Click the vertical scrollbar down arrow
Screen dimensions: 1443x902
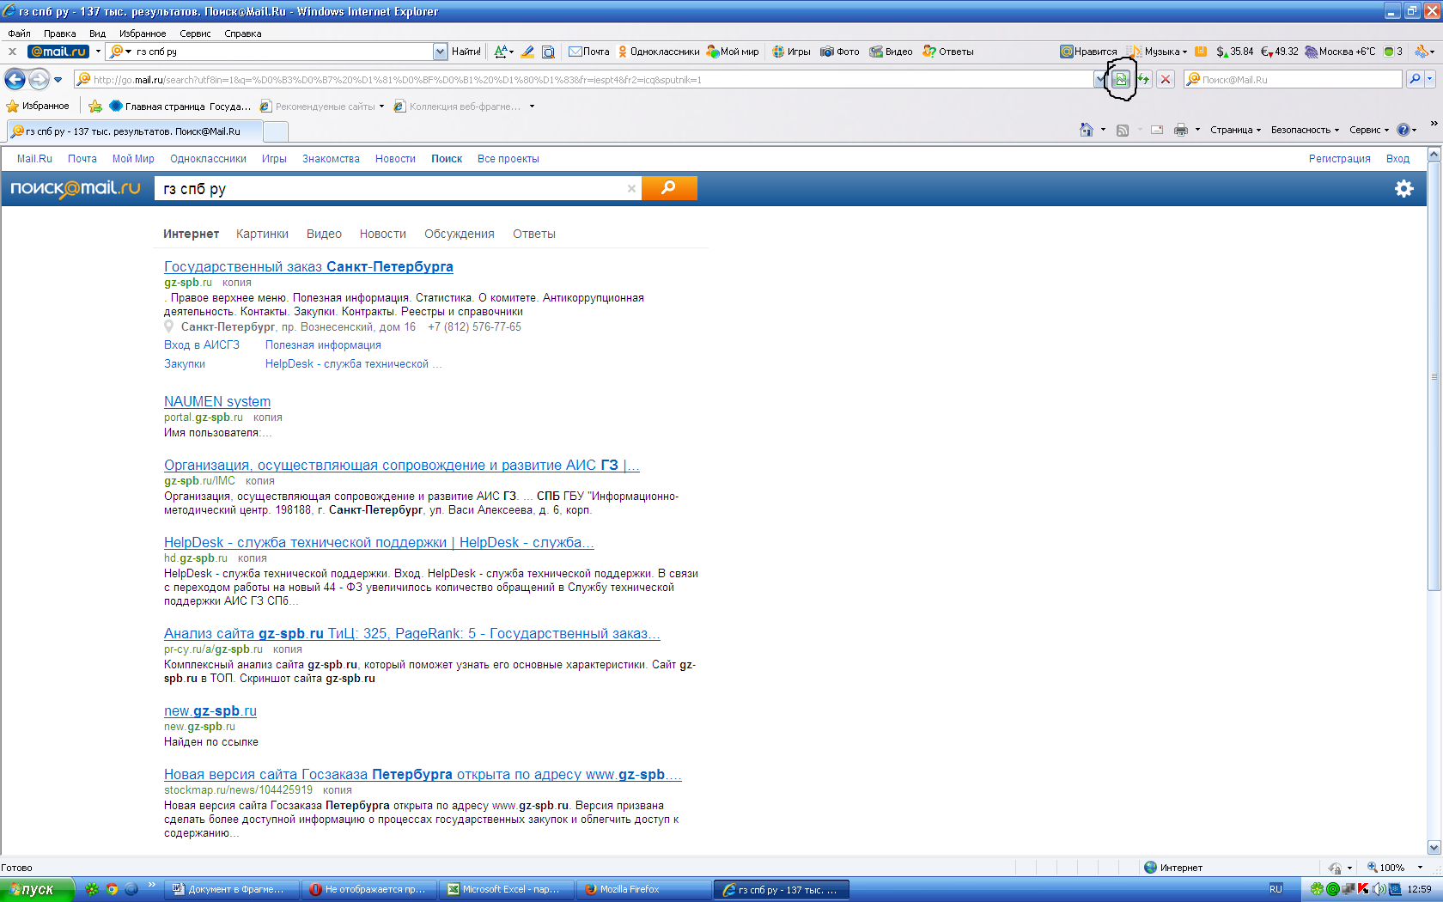1434,847
